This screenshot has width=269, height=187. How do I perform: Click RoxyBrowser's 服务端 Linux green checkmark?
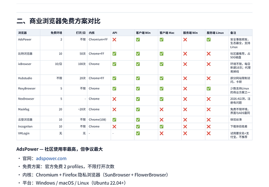coord(209,89)
